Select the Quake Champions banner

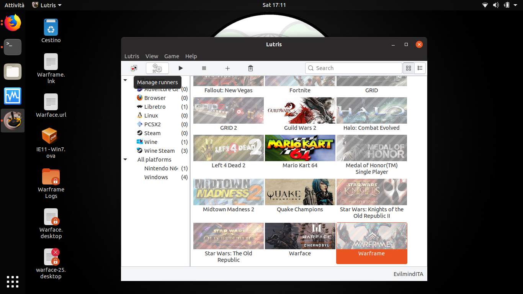click(x=300, y=192)
